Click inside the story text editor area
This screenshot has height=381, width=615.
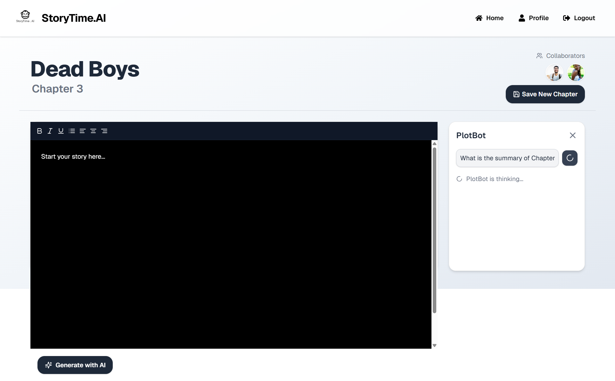231,243
